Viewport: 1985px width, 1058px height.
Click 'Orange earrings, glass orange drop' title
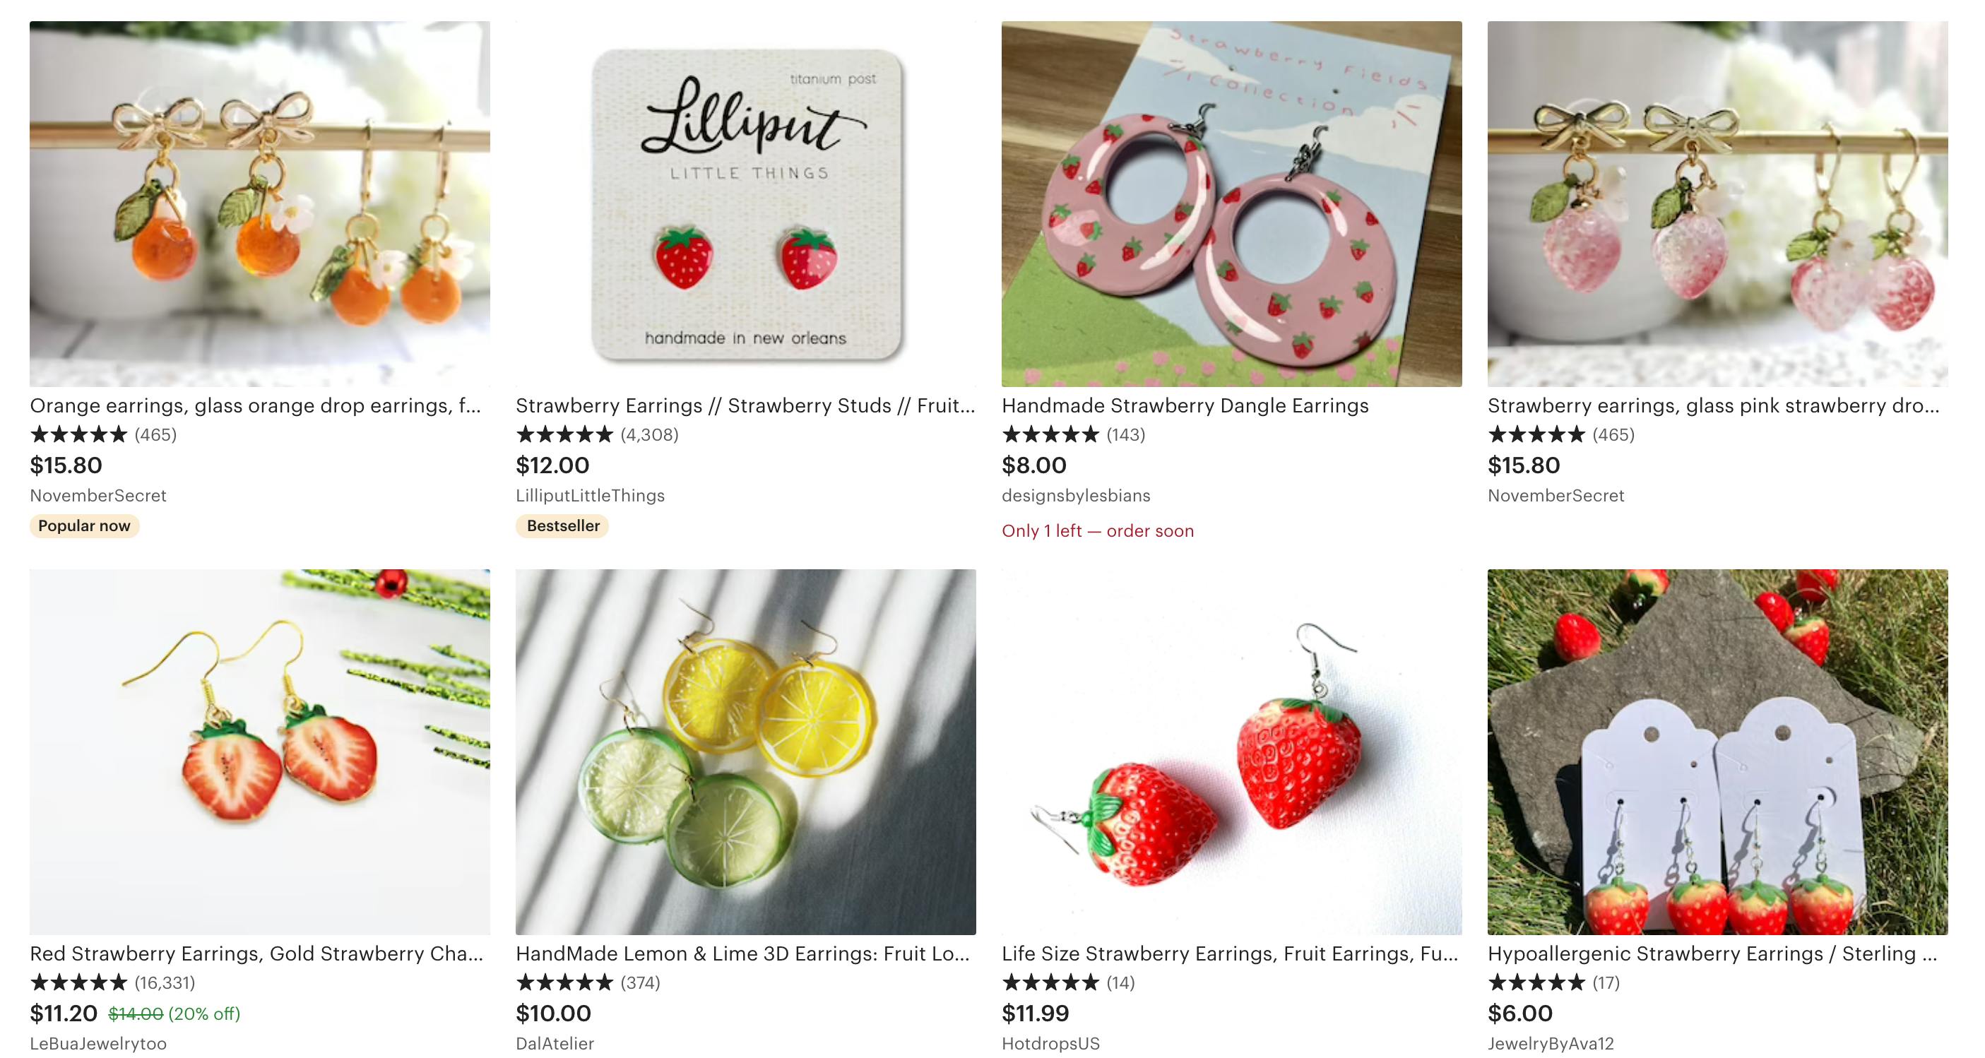(x=255, y=405)
